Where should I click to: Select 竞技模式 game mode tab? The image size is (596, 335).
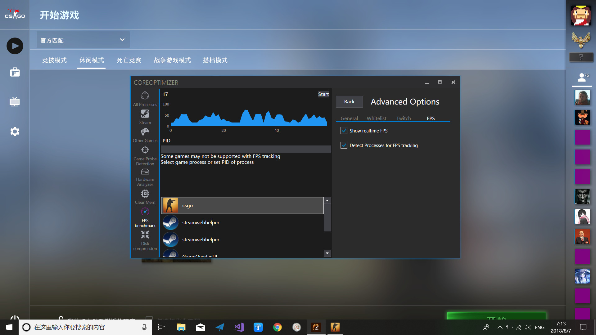click(x=55, y=60)
